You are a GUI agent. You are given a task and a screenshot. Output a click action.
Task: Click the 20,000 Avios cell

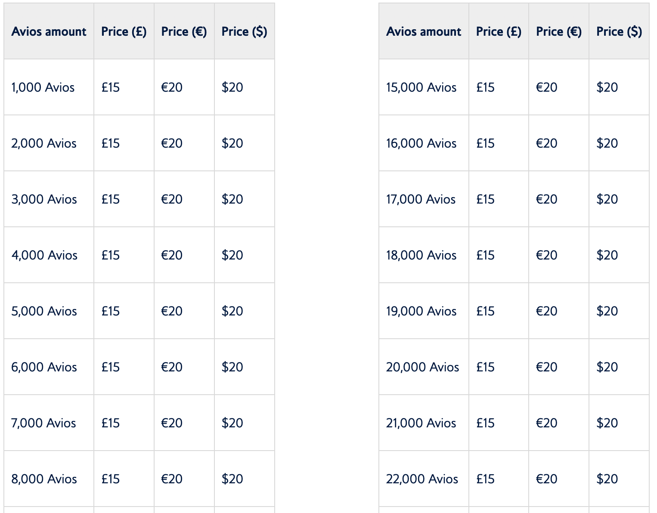422,367
